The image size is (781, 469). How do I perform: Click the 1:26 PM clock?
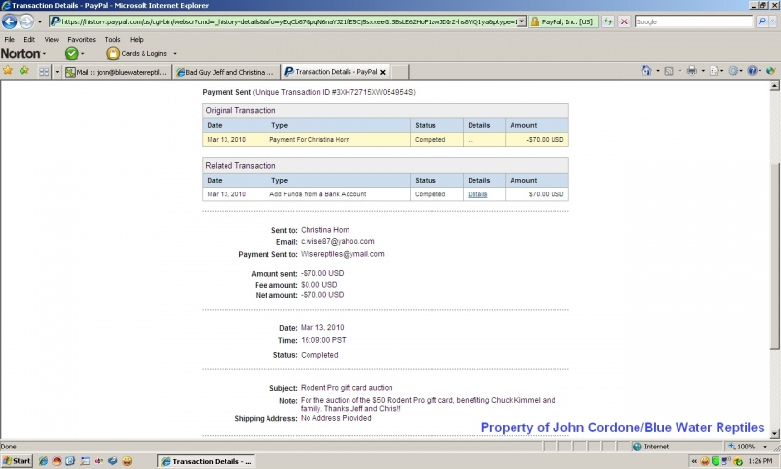[760, 461]
